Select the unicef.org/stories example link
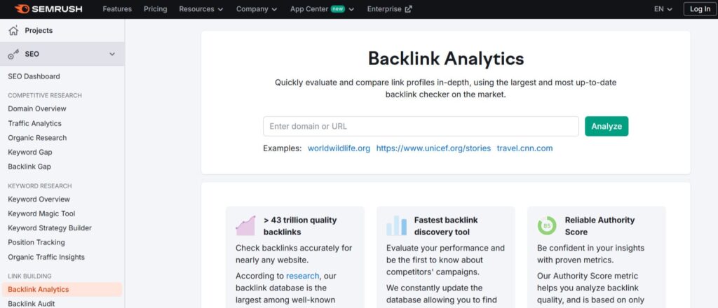 [x=433, y=148]
